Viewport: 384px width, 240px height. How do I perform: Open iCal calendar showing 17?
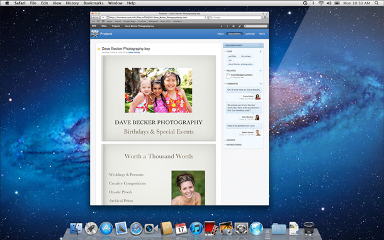(181, 229)
